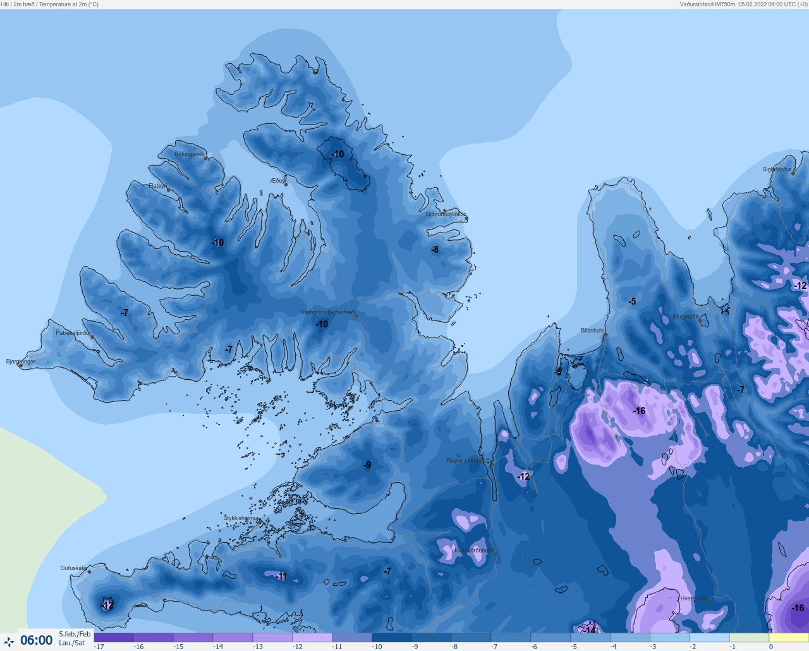Click the Veðurstofan logo icon beside 06:00
The width and height of the screenshot is (809, 651).
(9, 642)
